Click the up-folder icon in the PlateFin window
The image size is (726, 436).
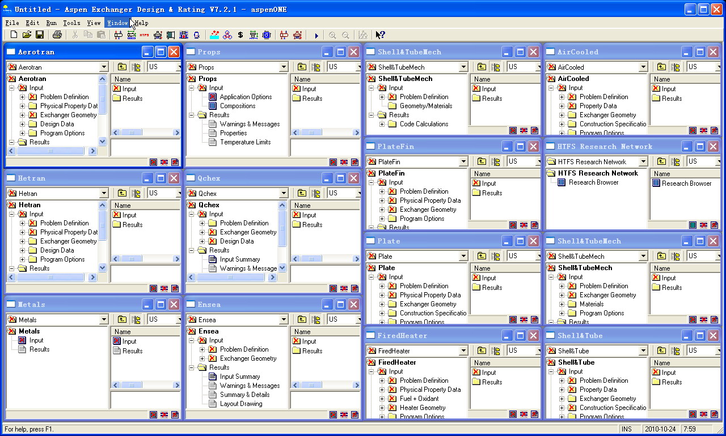[x=482, y=161]
